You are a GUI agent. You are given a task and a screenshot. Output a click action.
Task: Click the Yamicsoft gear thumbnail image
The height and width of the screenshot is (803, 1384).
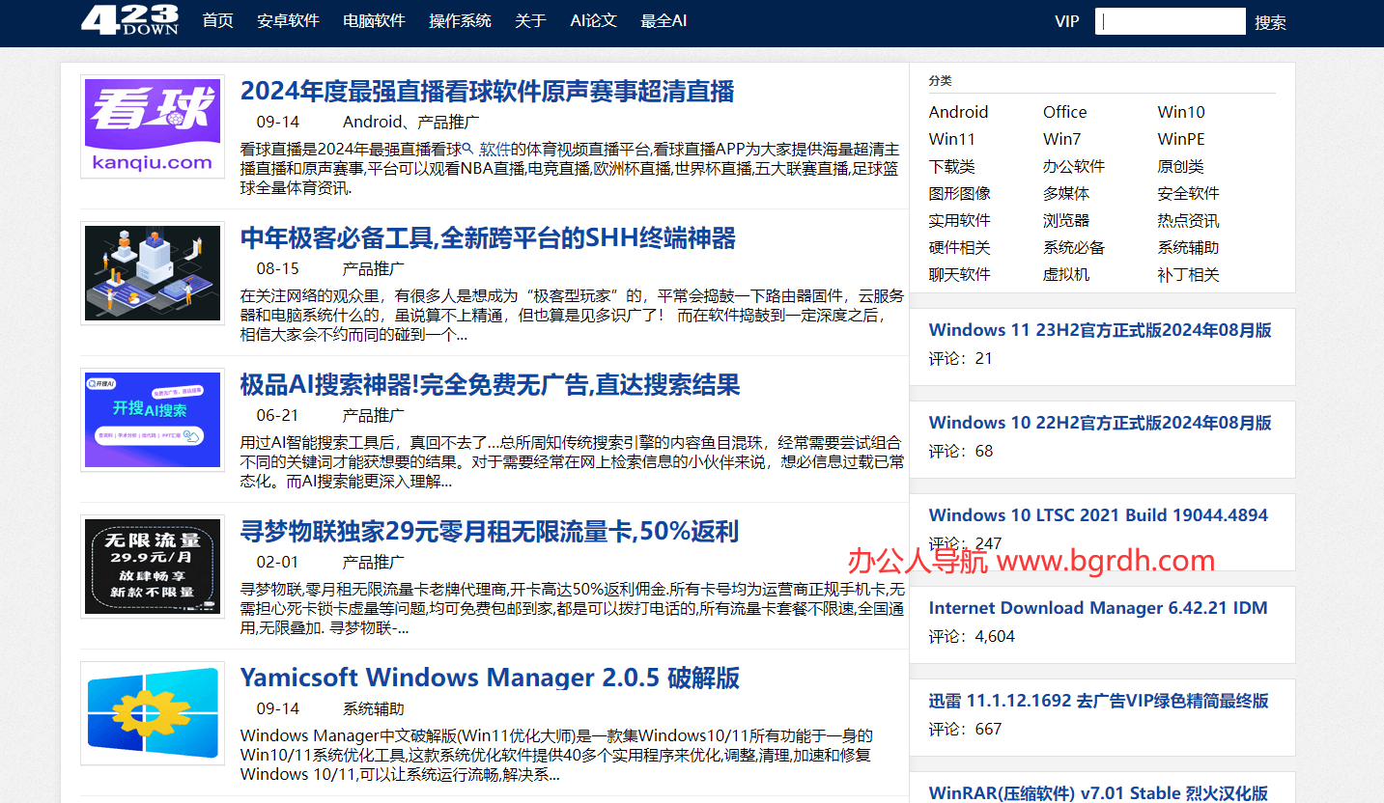pyautogui.click(x=151, y=713)
